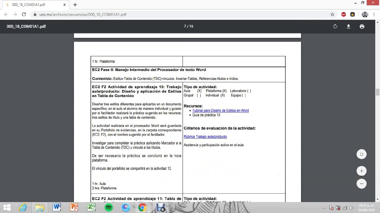
Task: Rotate the PDF clockwise
Action: click(335, 26)
